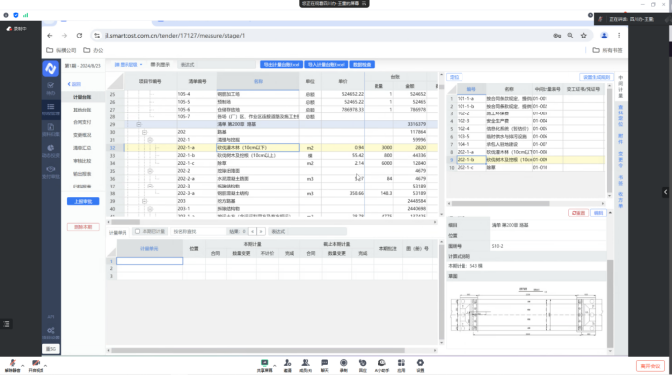Collapse the tree node for item 202-2
The height and width of the screenshot is (375, 672).
[150, 171]
